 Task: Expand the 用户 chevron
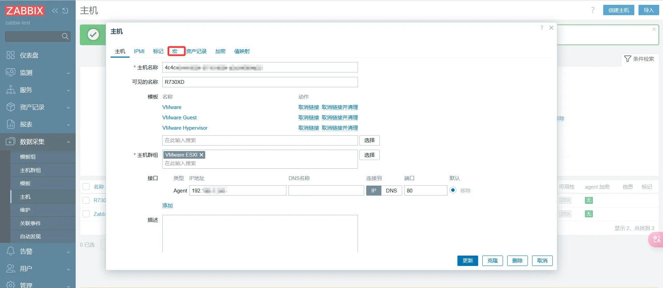point(68,269)
